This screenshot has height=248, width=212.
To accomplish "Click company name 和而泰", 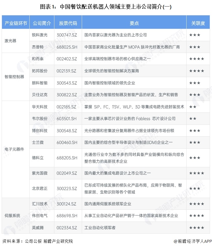I will tap(38, 59).
